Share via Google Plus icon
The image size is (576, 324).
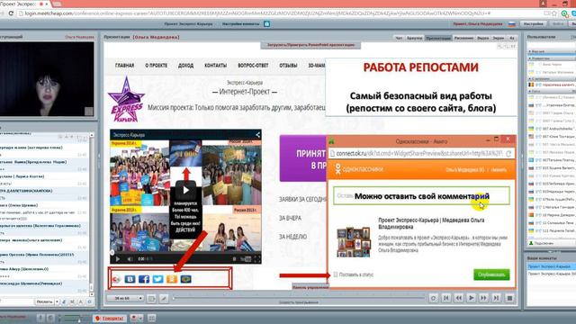(116, 280)
